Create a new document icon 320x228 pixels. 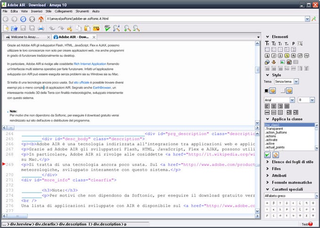[6, 28]
